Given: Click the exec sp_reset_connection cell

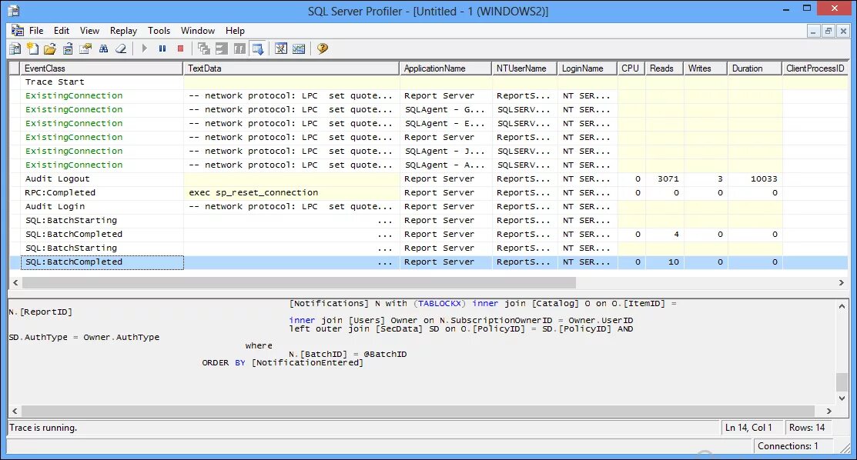Looking at the screenshot, I should click(291, 193).
